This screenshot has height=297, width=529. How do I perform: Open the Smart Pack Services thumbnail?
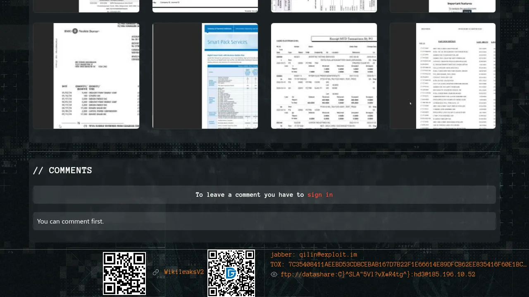pyautogui.click(x=205, y=76)
